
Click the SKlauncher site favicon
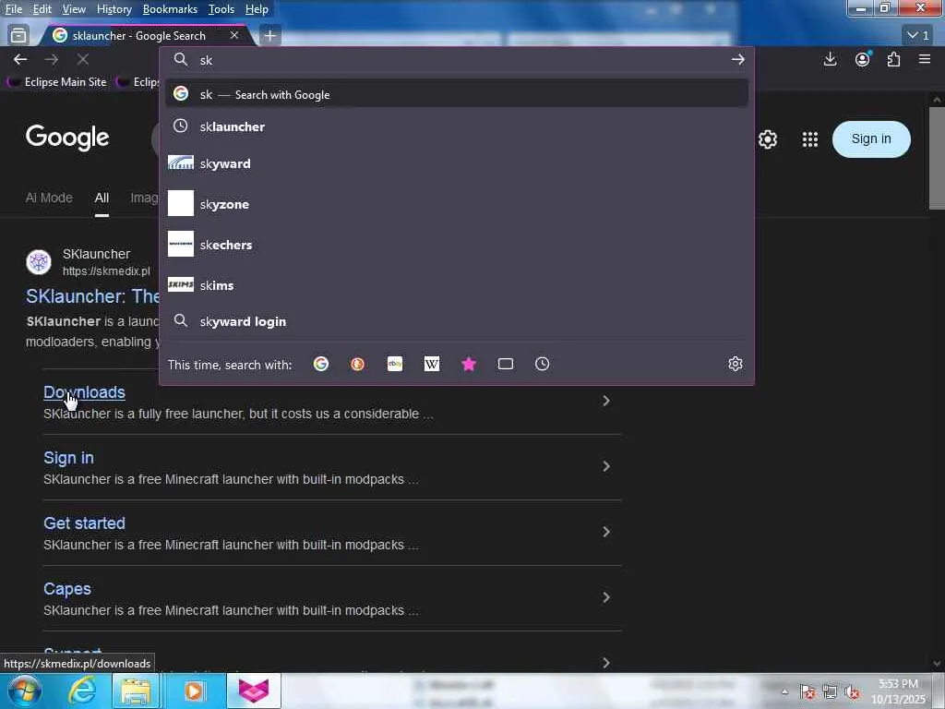(x=39, y=262)
